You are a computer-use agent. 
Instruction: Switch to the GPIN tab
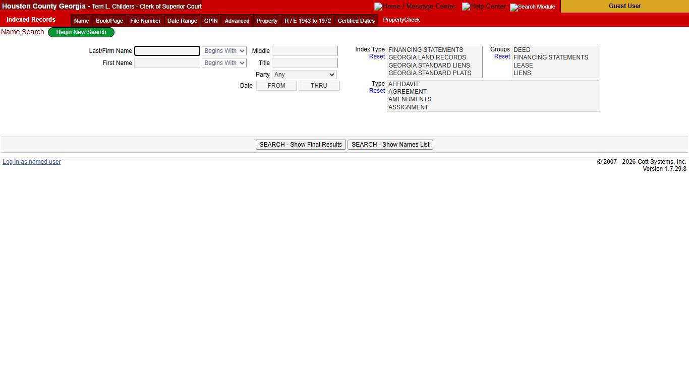coord(210,21)
